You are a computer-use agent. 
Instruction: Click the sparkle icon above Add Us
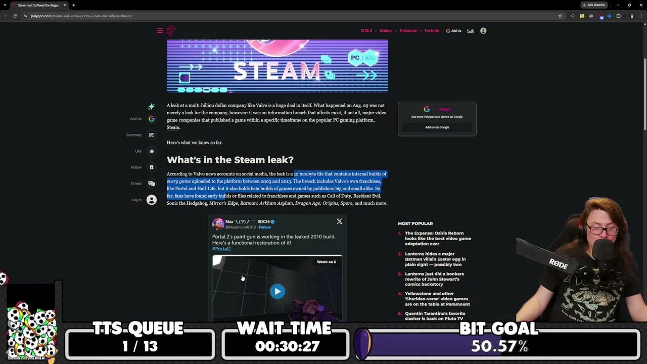click(x=151, y=107)
